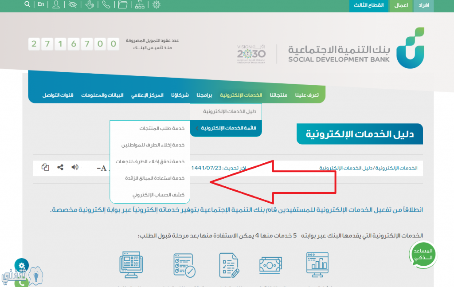Screen dimensions: 454x287
Task: Click the bar-chart monitor service icon
Action: (x=317, y=264)
